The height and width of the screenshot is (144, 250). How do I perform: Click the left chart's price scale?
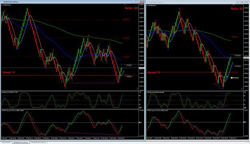142,47
